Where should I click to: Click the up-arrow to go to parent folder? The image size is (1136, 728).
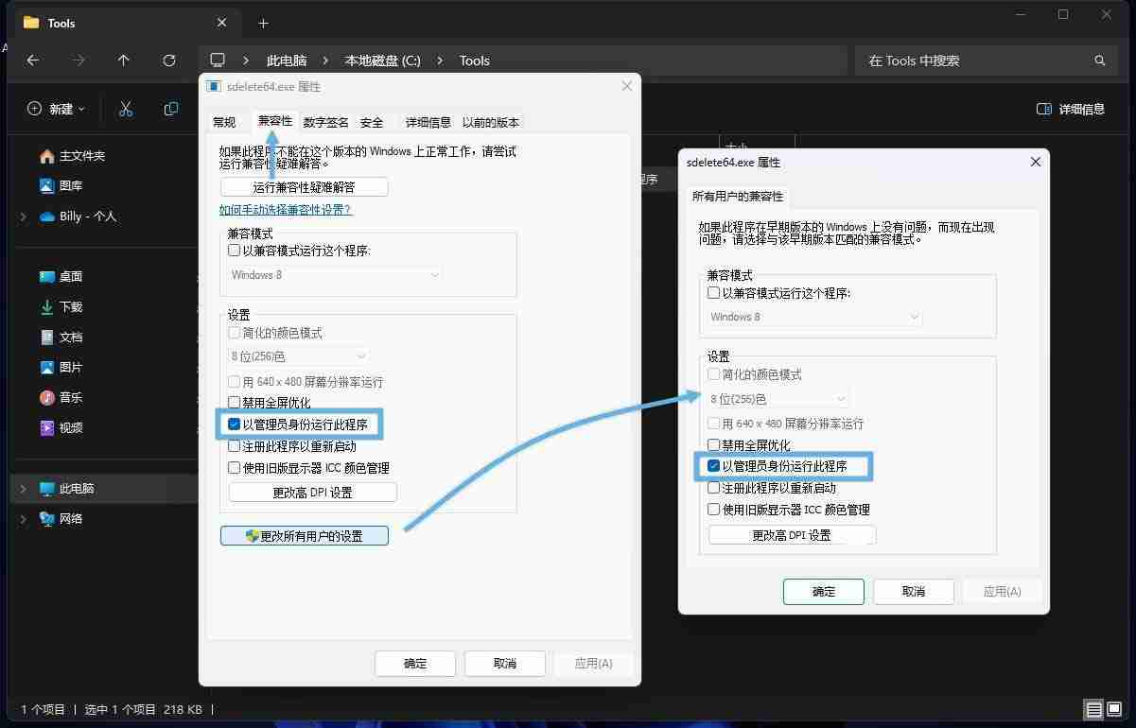pos(123,61)
